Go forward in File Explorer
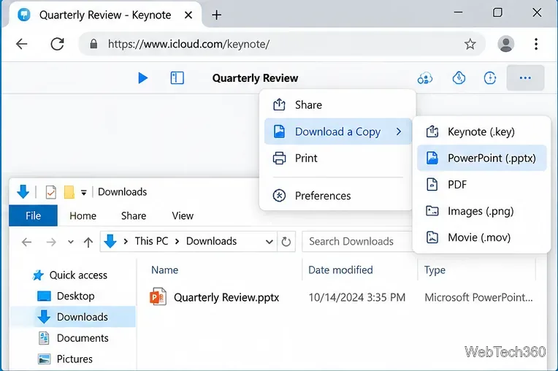The width and height of the screenshot is (558, 371). [51, 242]
